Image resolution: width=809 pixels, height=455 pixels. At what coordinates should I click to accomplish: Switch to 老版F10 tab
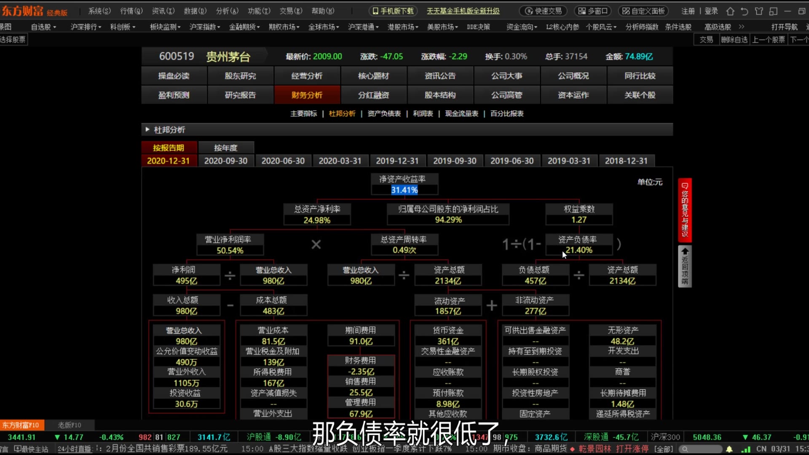[x=70, y=425]
